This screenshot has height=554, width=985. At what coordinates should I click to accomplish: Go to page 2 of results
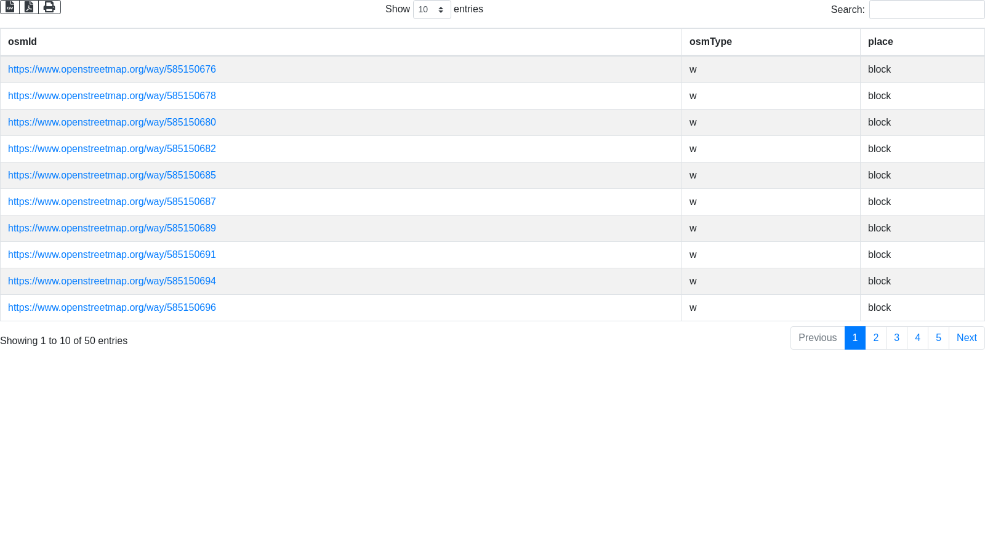(875, 338)
